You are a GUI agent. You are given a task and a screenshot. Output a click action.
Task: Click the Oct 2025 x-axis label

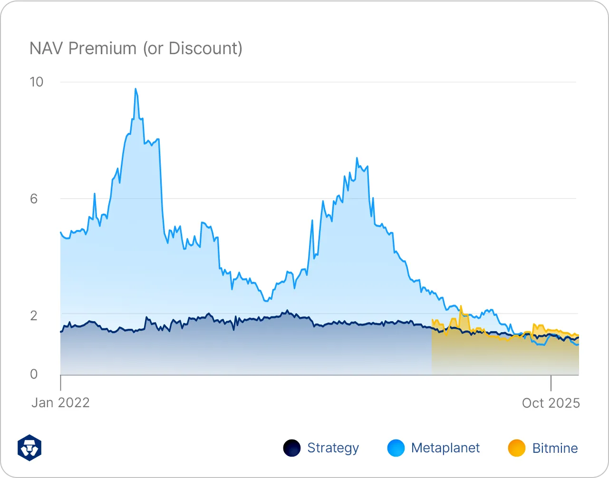pyautogui.click(x=551, y=403)
